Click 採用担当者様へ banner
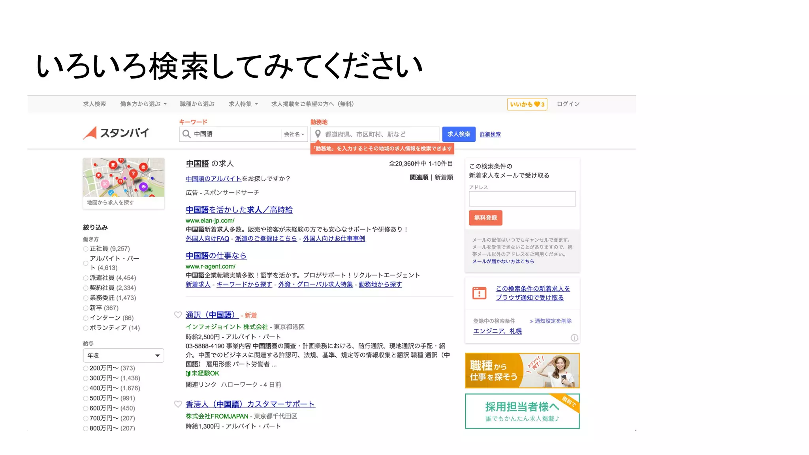The height and width of the screenshot is (455, 809). [522, 411]
